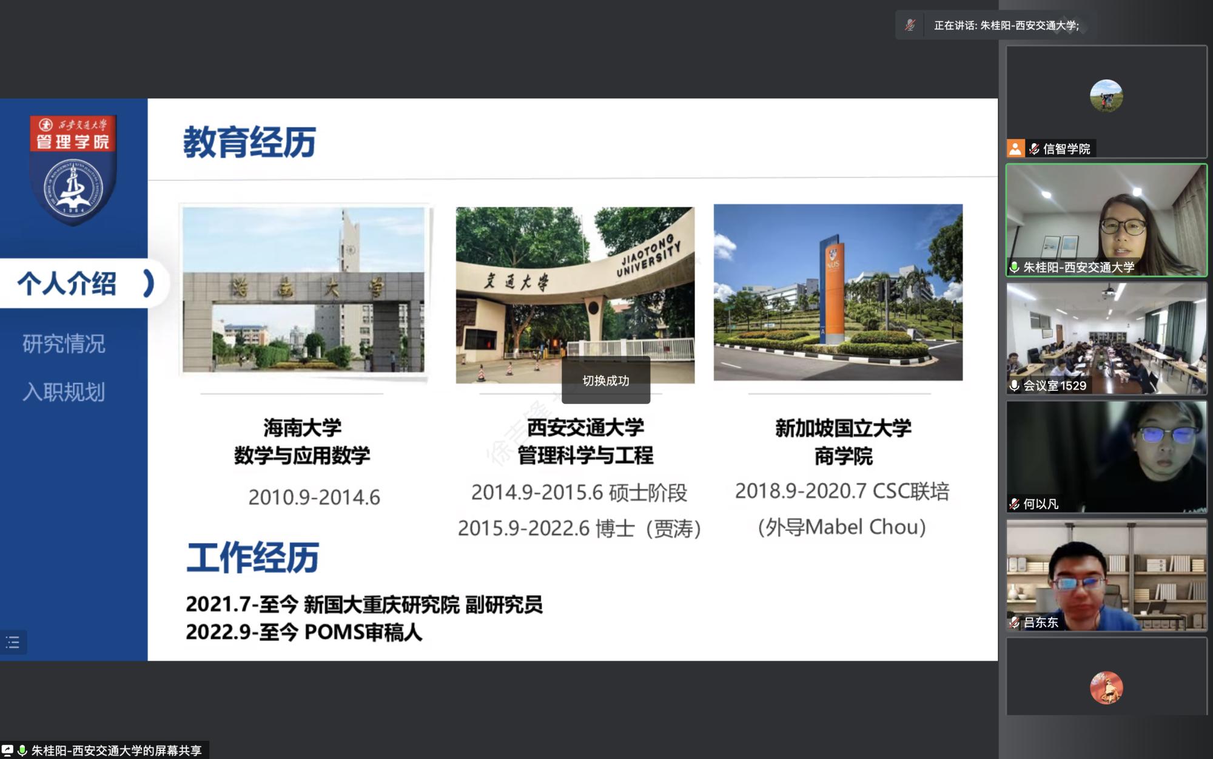Open the slide outline list icon

[x=13, y=643]
